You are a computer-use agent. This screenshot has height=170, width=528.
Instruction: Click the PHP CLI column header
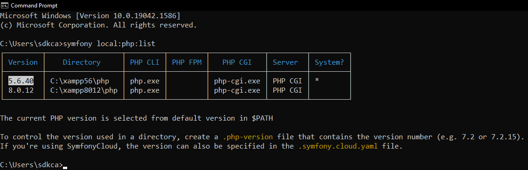[x=145, y=62]
